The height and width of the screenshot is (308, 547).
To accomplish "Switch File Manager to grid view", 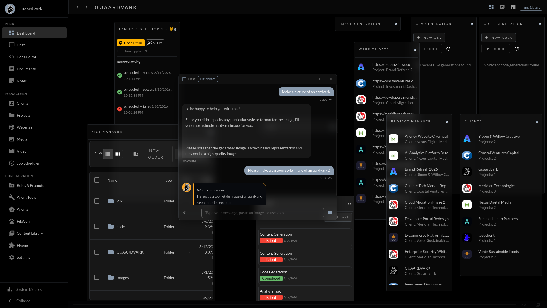I will 117,154.
